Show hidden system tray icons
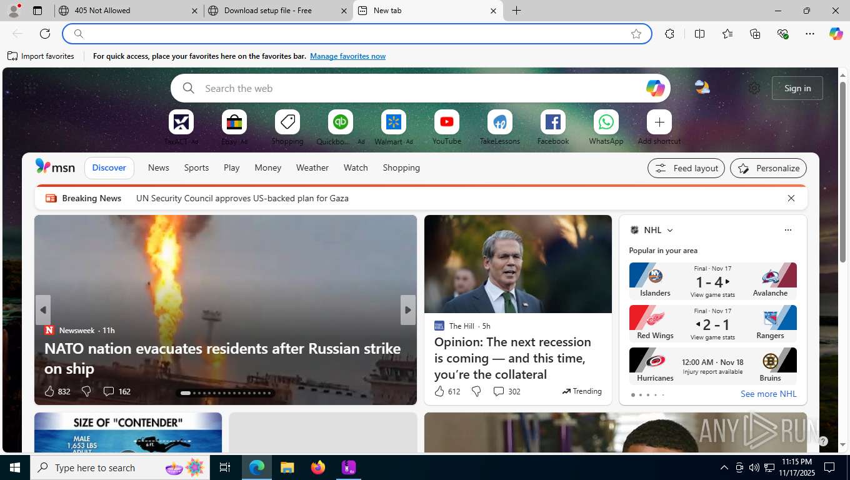Screen dimensions: 850x480 [x=724, y=467]
